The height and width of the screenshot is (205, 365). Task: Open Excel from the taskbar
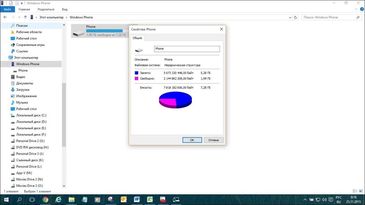pos(150,200)
